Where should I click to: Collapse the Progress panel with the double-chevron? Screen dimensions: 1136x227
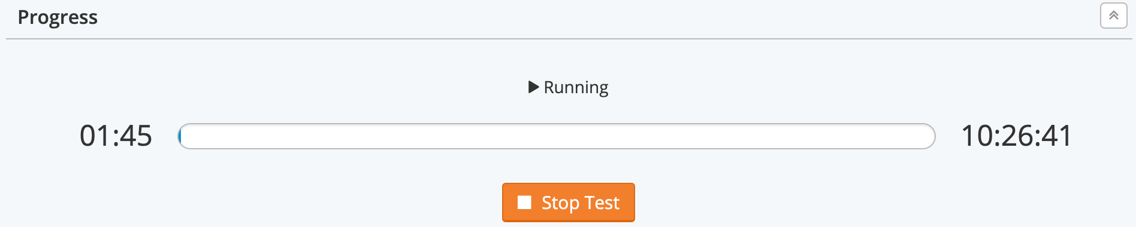tap(1113, 16)
